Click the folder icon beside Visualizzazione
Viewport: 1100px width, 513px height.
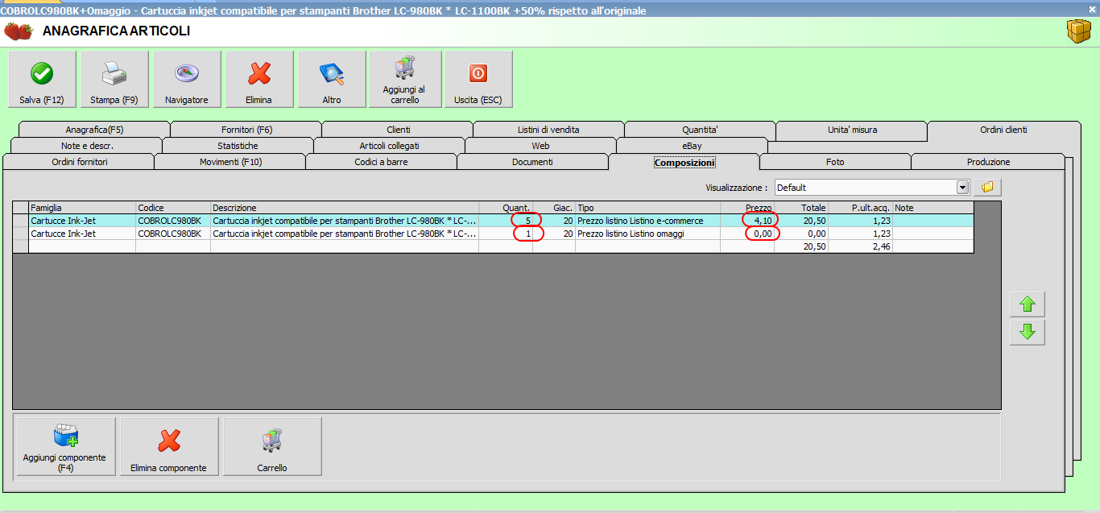tap(987, 187)
